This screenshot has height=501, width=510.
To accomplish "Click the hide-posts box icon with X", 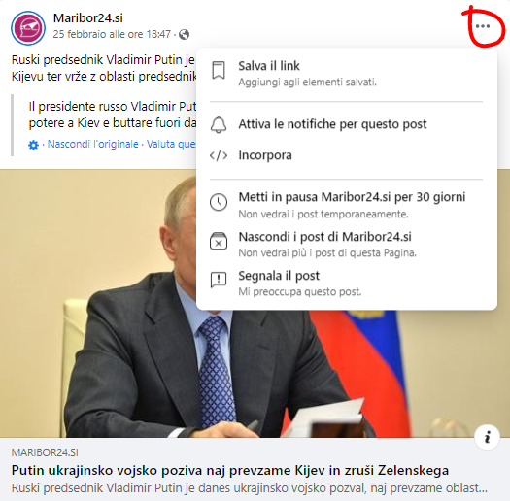I will click(x=219, y=241).
